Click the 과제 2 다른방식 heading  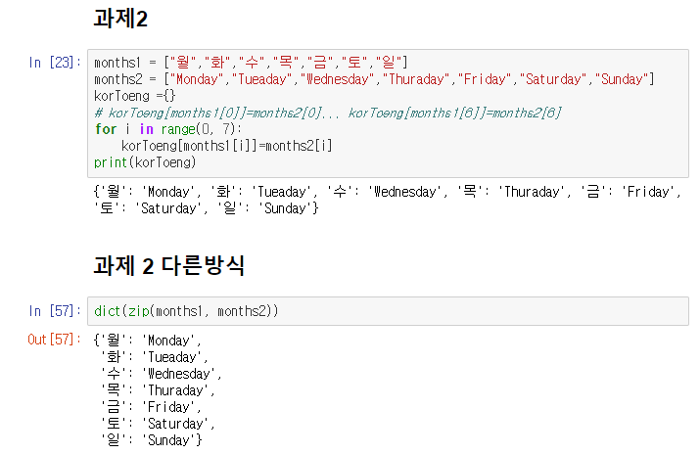pos(168,265)
